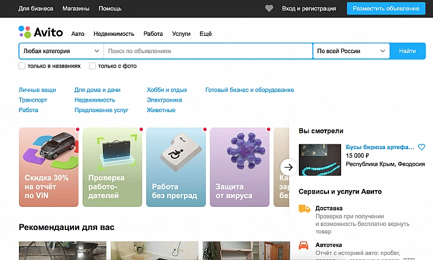The width and height of the screenshot is (433, 260).
Task: Open 'Вход и регистрация' link
Action: coord(309,9)
